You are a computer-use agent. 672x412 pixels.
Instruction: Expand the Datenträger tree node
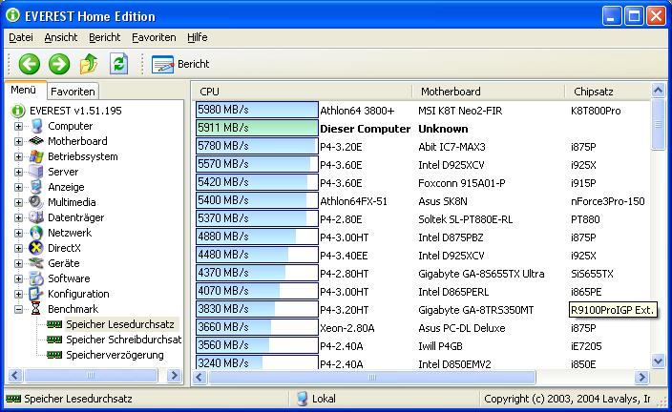[x=18, y=217]
